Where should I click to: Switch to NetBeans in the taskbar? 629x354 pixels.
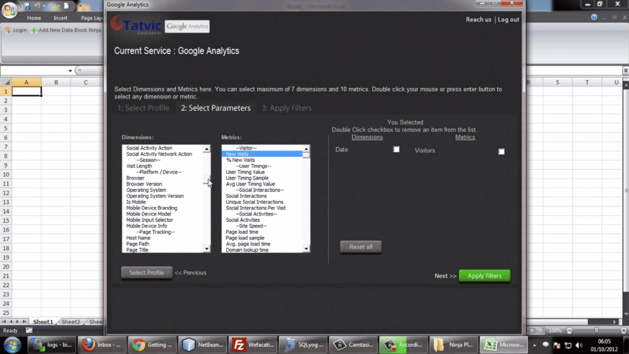click(202, 345)
